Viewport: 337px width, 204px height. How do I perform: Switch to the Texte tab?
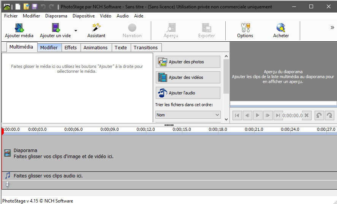point(120,48)
